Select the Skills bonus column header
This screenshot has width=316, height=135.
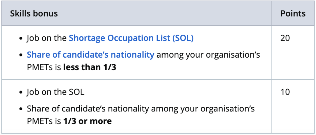tap(34, 14)
